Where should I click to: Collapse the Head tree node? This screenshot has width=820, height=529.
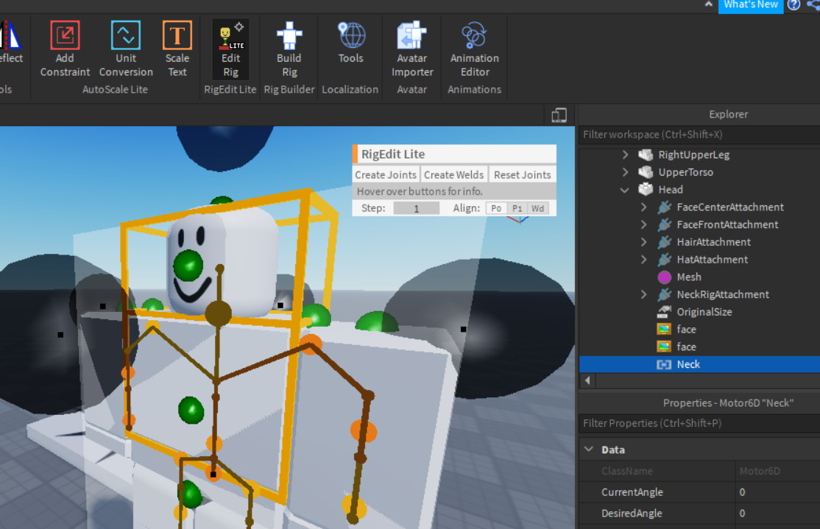[625, 190]
